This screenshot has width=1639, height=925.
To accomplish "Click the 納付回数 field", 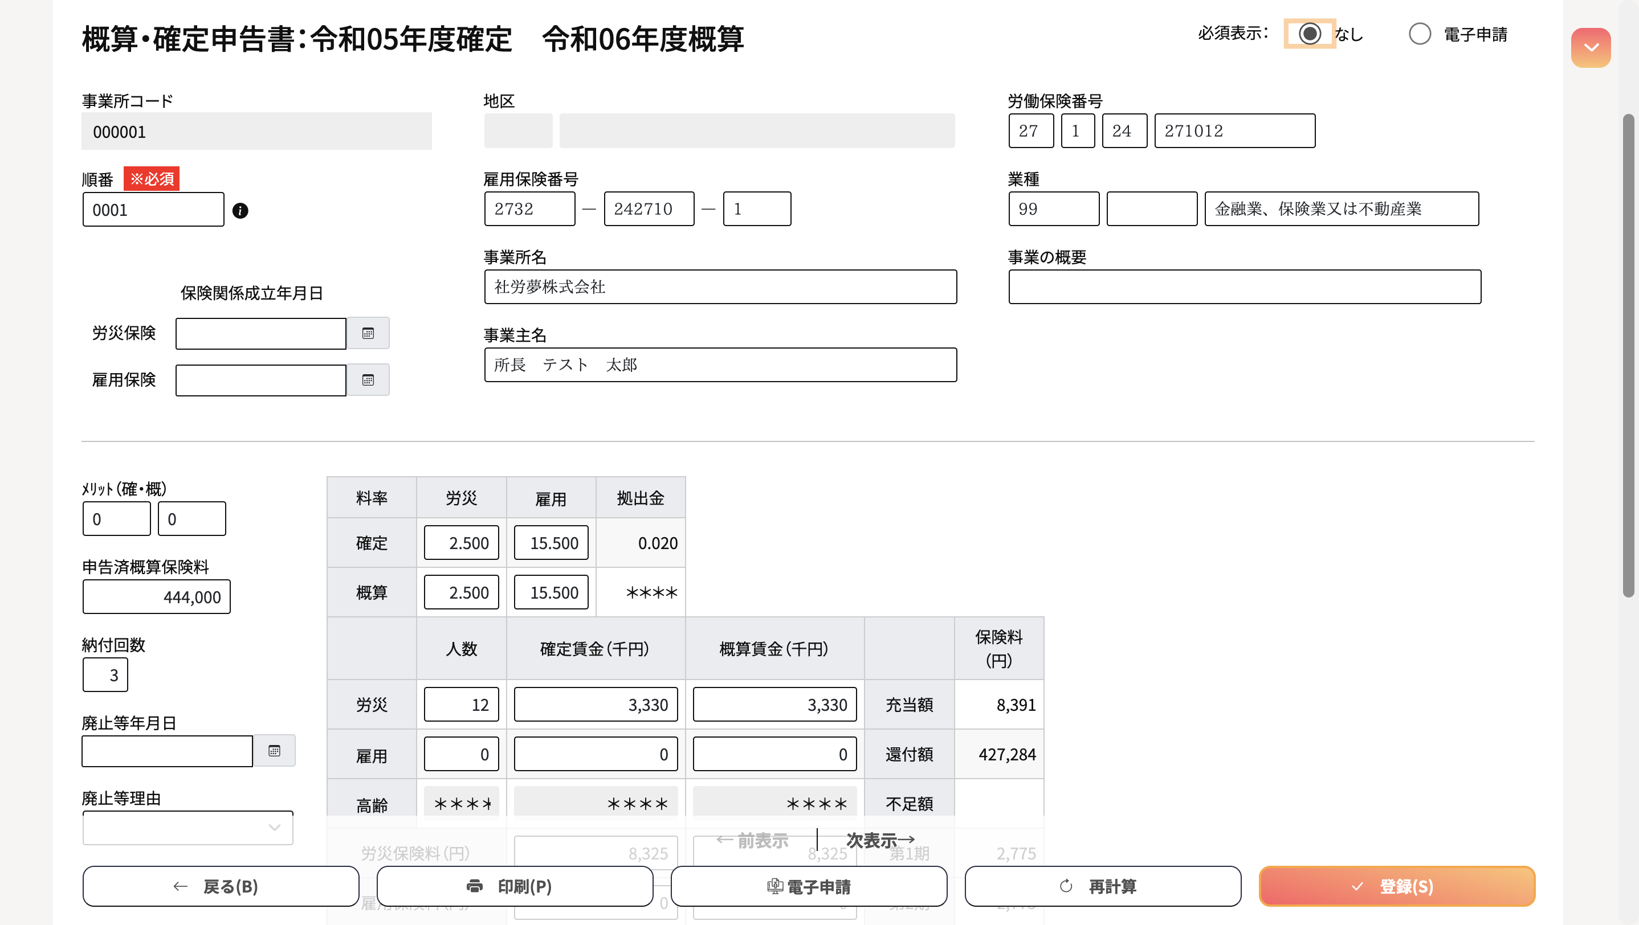I will (105, 675).
